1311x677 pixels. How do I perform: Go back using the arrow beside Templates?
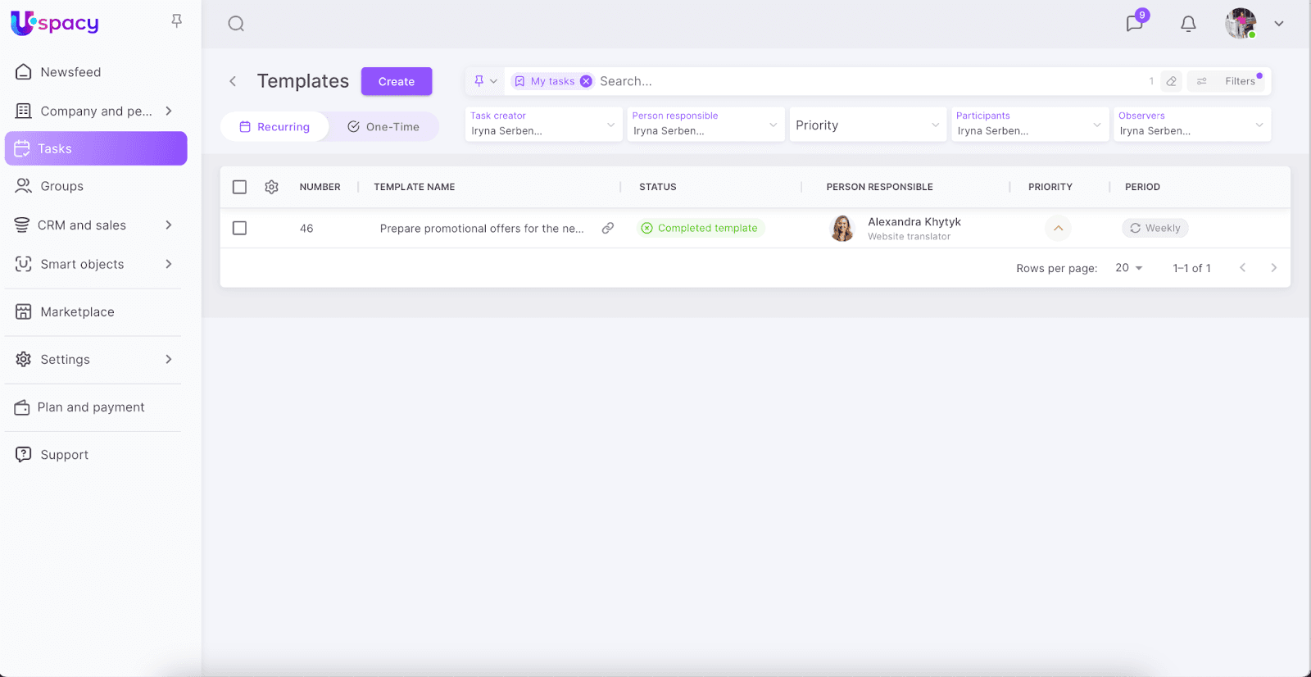pos(233,81)
